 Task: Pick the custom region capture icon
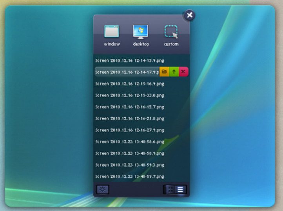(171, 32)
